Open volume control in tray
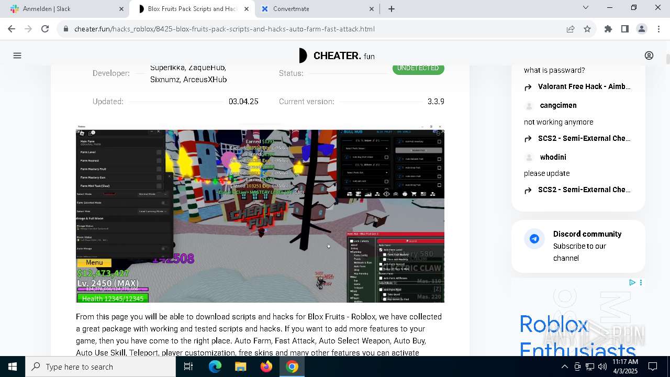This screenshot has height=377, width=670. tap(602, 367)
